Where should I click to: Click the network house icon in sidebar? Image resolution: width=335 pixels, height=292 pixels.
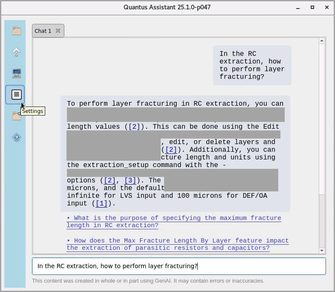coord(17,52)
